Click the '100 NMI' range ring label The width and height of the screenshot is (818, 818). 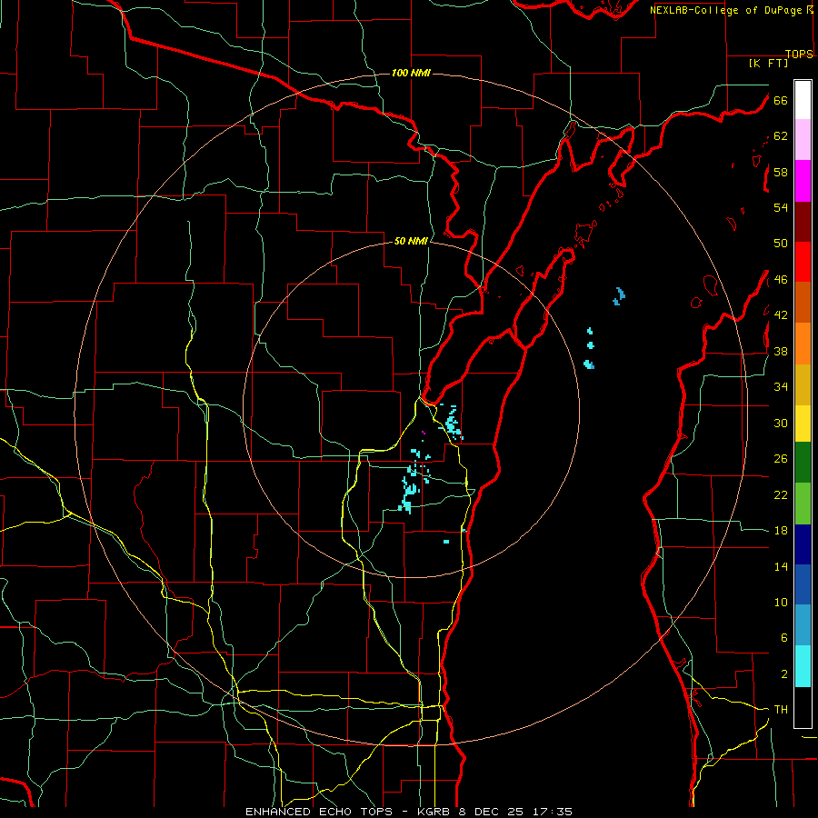click(x=411, y=73)
